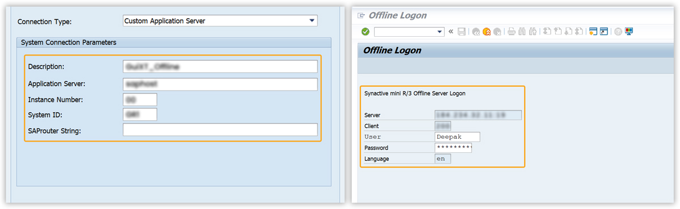This screenshot has height=209, width=680.
Task: Click the orange Exit arrow icon
Action: tap(487, 32)
